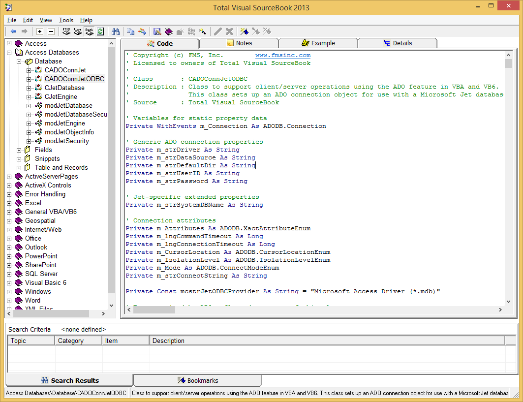Open the Bookmarks tab

click(197, 380)
